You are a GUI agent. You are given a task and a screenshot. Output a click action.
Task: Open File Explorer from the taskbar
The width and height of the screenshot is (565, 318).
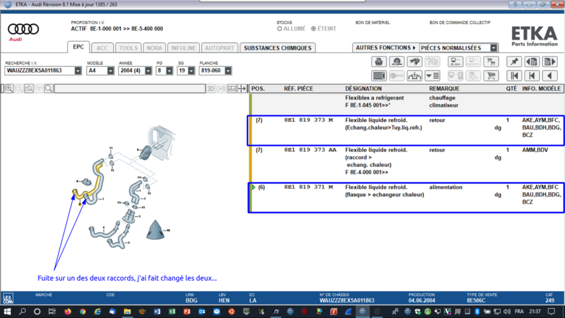pyautogui.click(x=127, y=311)
